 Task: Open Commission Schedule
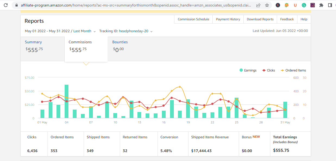pyautogui.click(x=193, y=19)
